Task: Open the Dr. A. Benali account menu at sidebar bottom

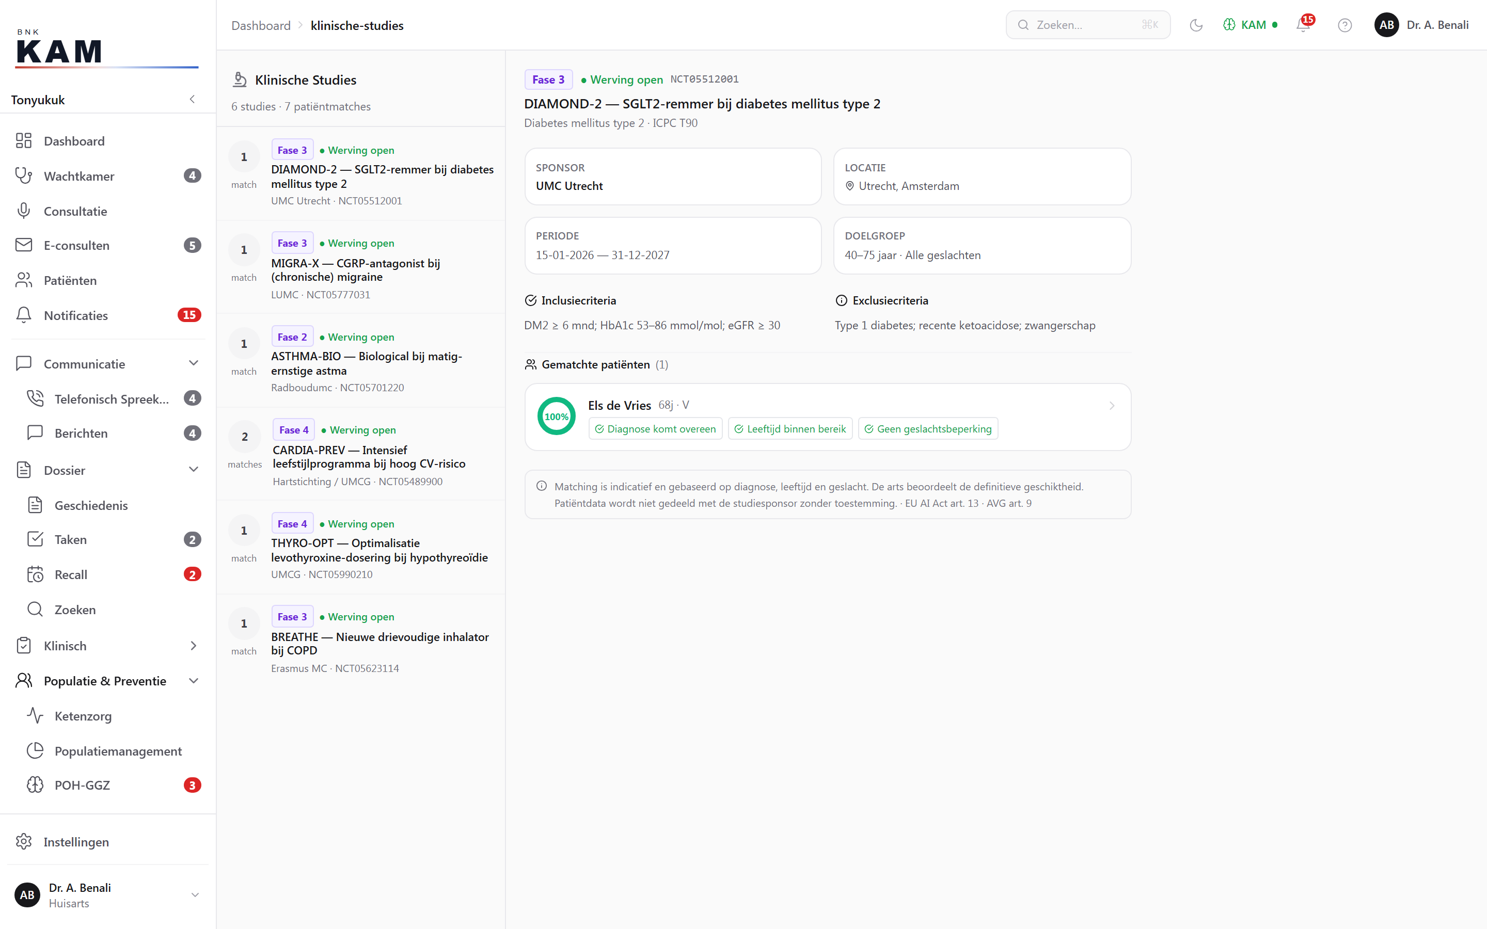Action: pos(108,895)
